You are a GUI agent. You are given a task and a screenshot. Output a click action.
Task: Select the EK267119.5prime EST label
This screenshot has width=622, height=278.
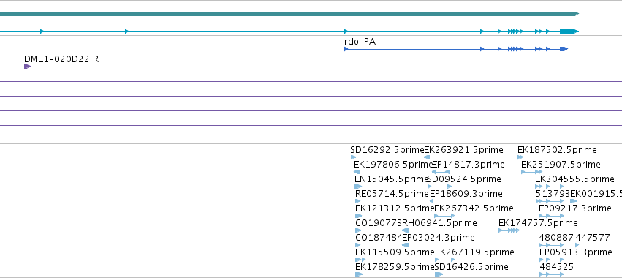pos(474,252)
